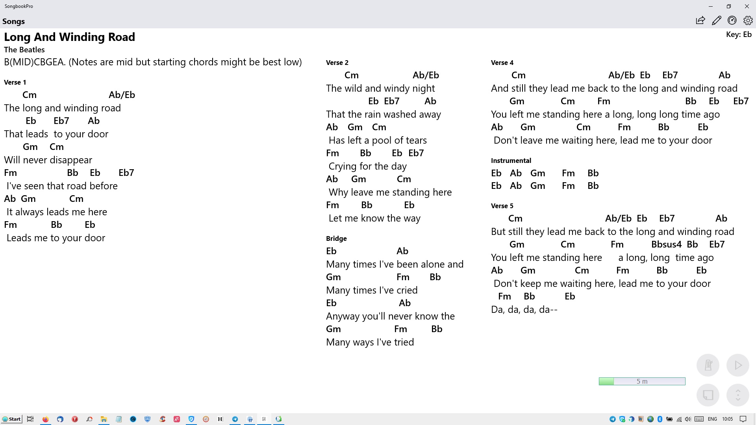Open Task View in the taskbar
This screenshot has width=756, height=425.
tap(30, 419)
